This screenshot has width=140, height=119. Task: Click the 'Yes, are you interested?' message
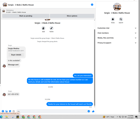(83, 76)
